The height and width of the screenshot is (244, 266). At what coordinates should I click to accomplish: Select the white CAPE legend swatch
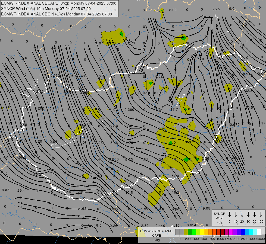point(259,232)
